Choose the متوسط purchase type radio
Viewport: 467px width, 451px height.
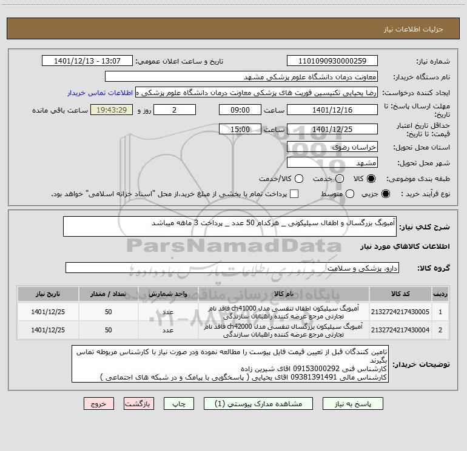(x=350, y=194)
